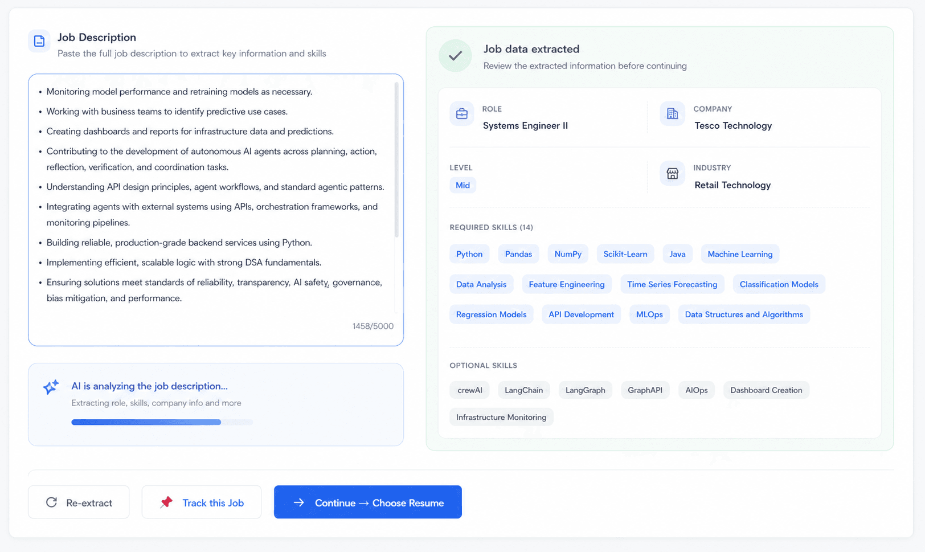Viewport: 925px width, 552px height.
Task: Click 'Monitoring model performance' bullet line
Action: point(179,92)
